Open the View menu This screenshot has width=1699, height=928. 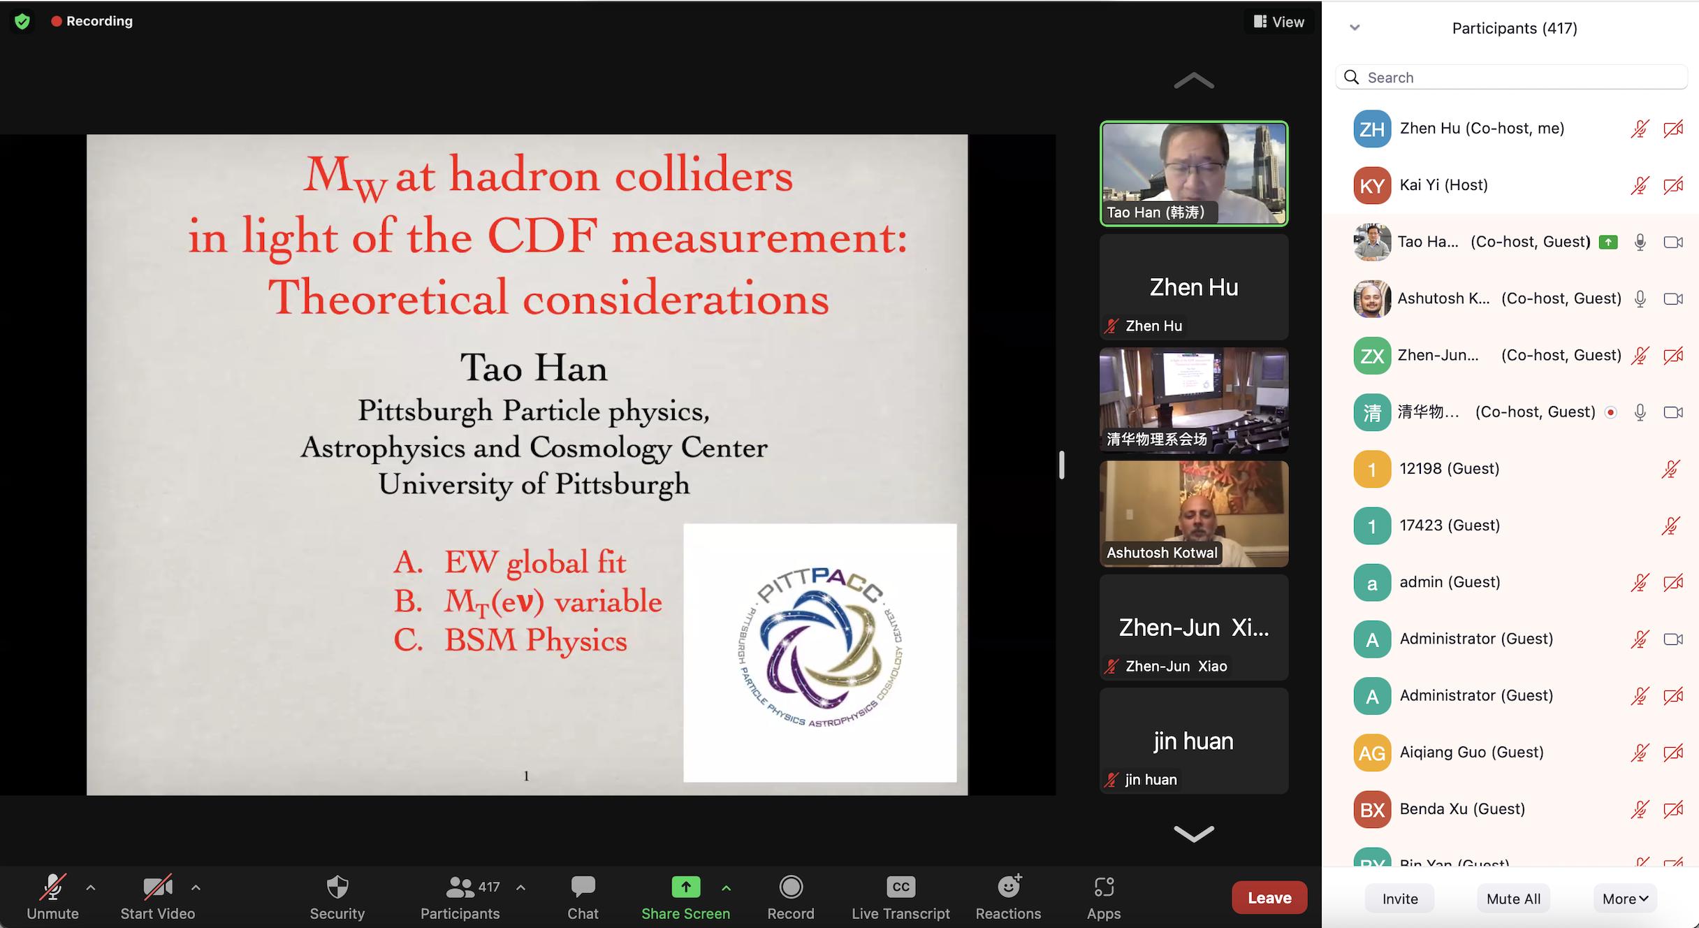pyautogui.click(x=1279, y=22)
